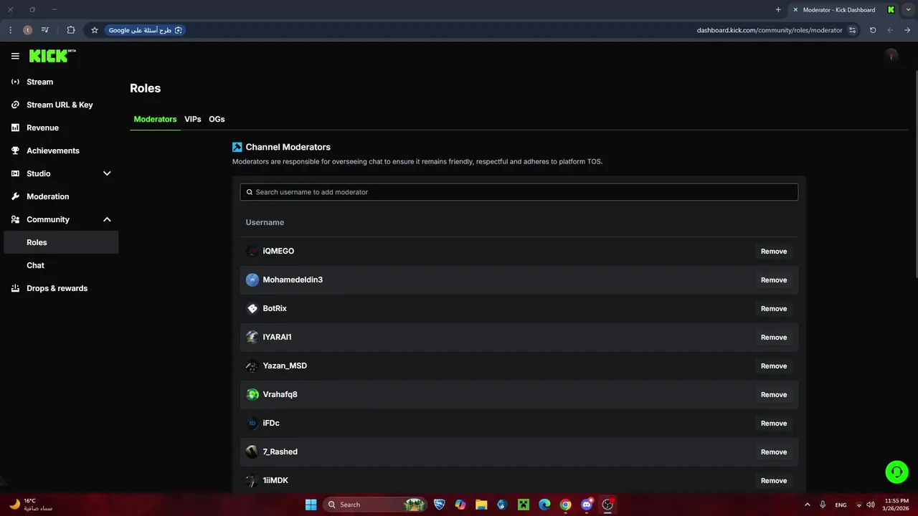Click the Channel Moderators sword icon
Viewport: 918px width, 516px height.
(237, 147)
